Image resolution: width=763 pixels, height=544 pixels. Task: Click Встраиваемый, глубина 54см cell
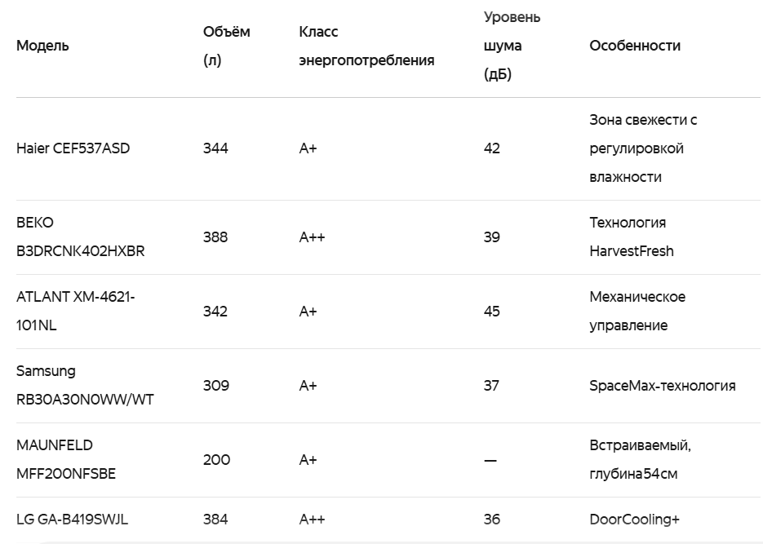pos(640,459)
